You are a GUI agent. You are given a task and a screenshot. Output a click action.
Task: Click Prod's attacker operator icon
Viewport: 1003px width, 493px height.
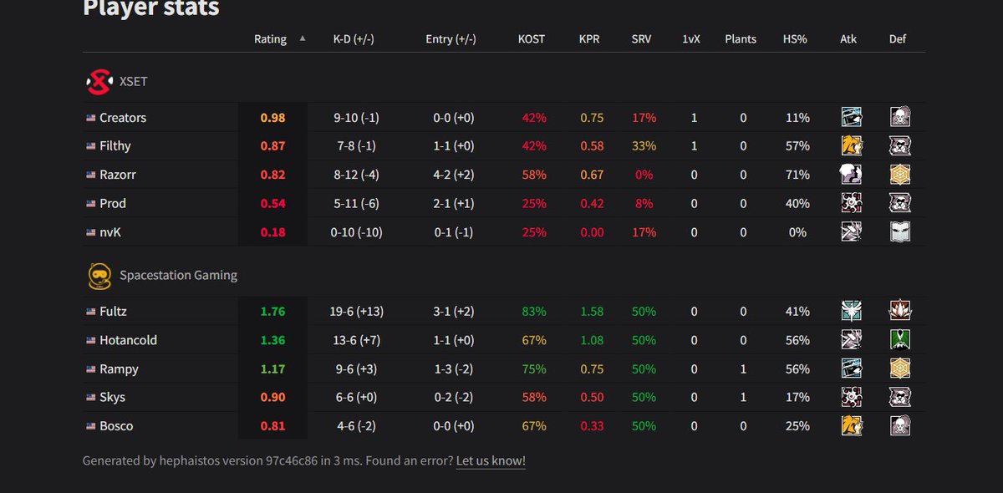pos(851,203)
